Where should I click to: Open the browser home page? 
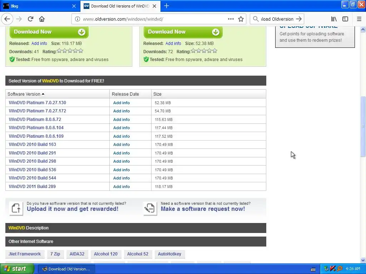[42, 19]
